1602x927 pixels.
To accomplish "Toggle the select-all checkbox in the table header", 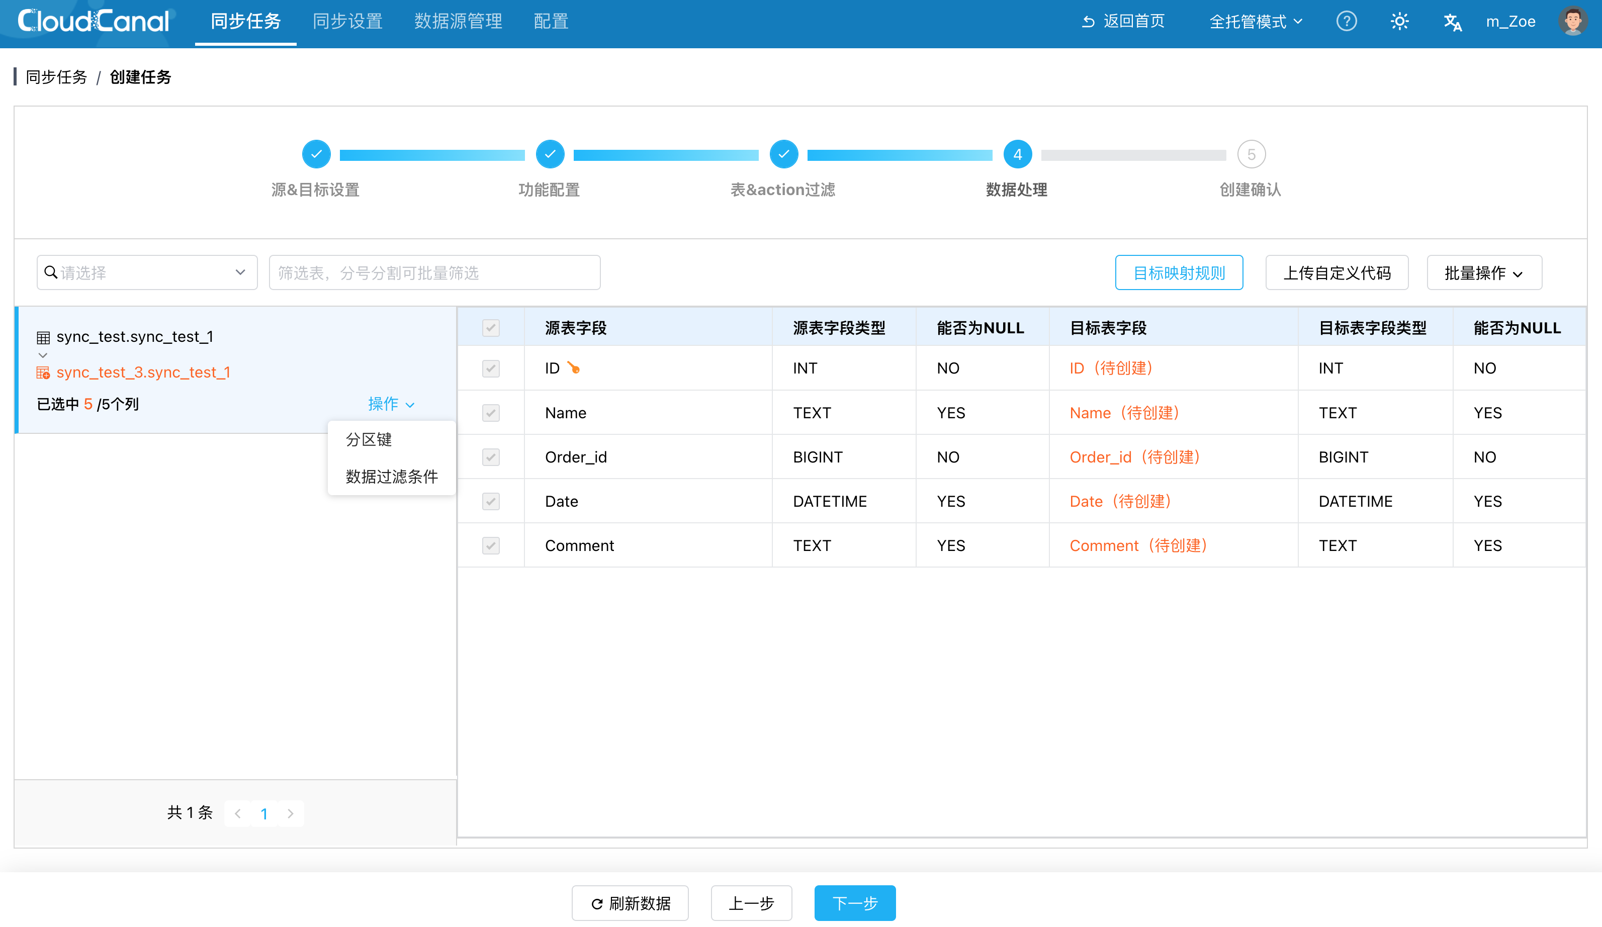I will coord(490,328).
